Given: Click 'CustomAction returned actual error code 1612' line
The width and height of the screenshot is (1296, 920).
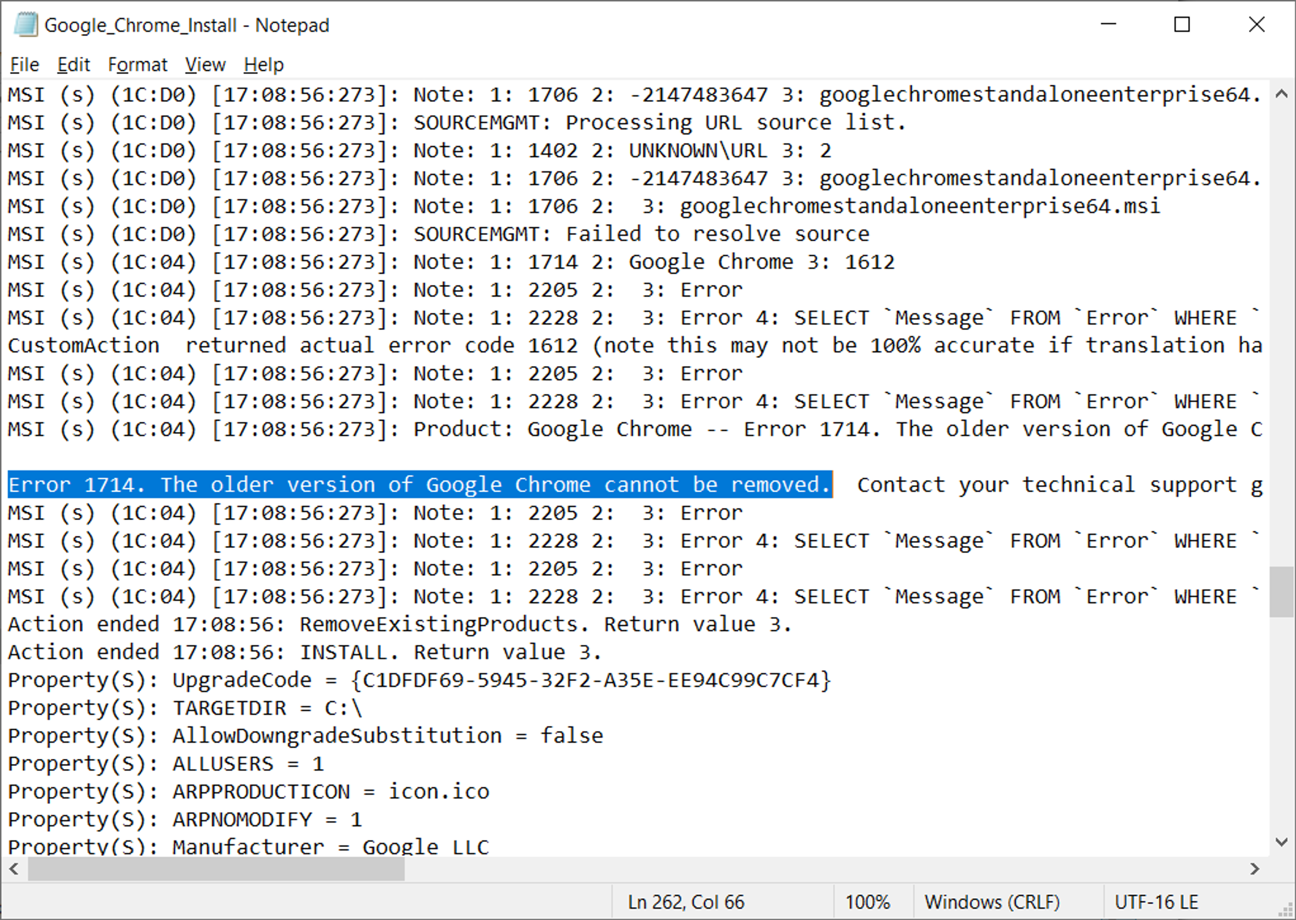Looking at the screenshot, I should point(635,345).
